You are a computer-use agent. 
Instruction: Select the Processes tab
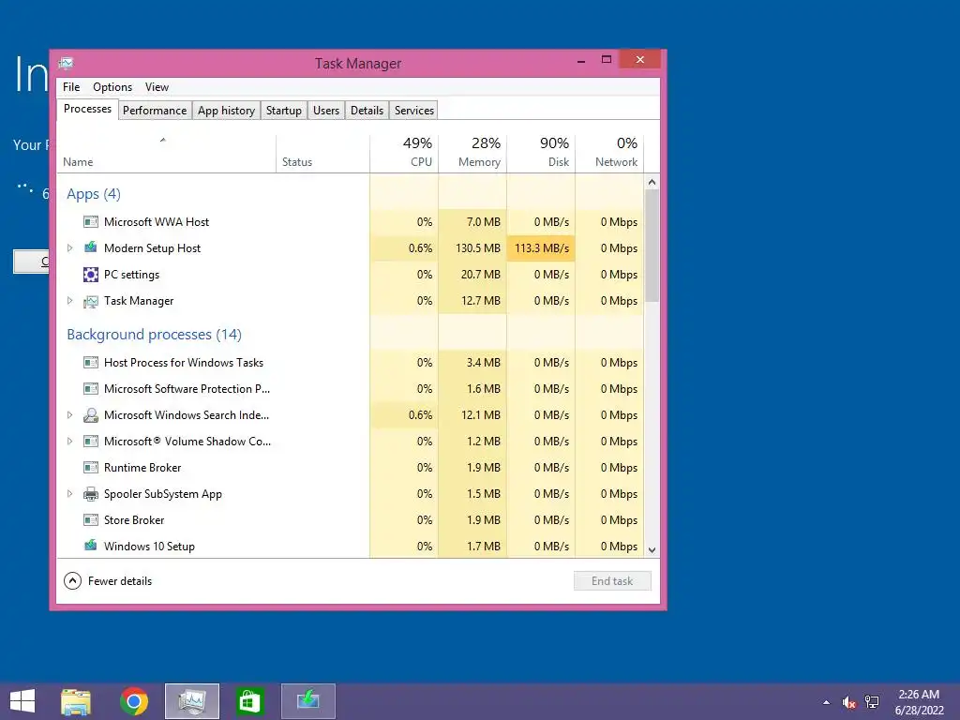coord(87,109)
